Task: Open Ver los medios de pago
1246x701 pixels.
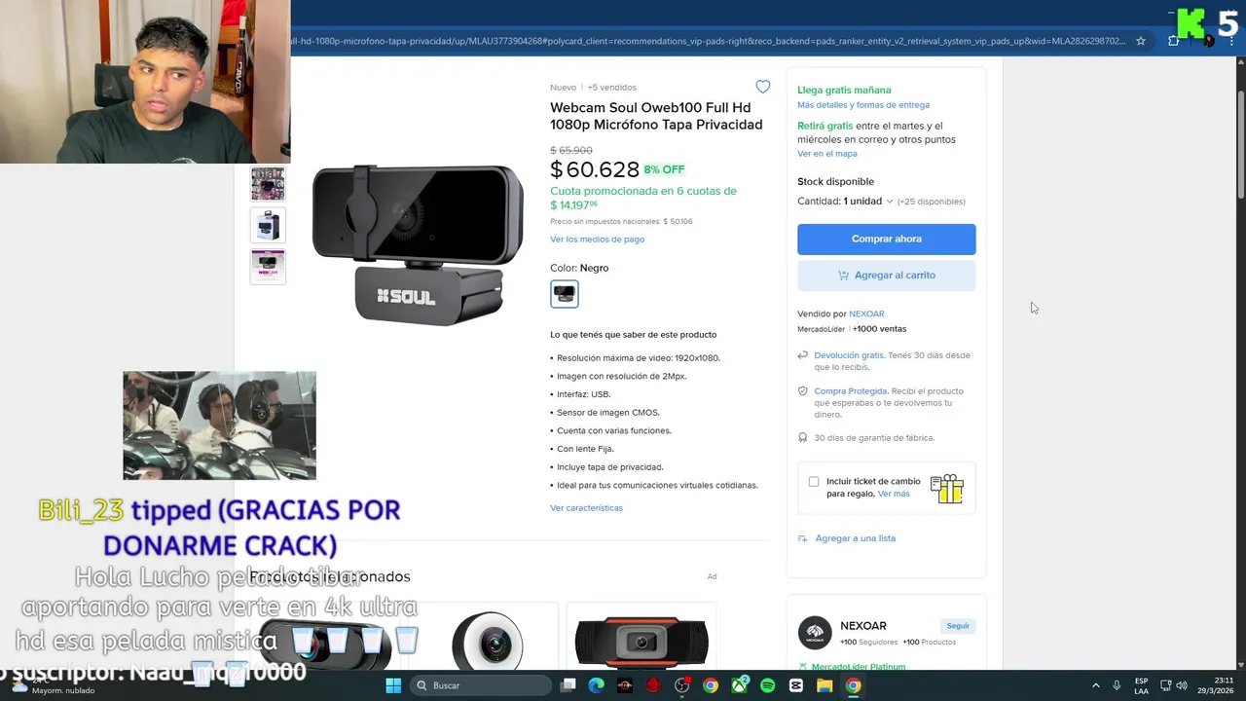Action: pyautogui.click(x=597, y=240)
